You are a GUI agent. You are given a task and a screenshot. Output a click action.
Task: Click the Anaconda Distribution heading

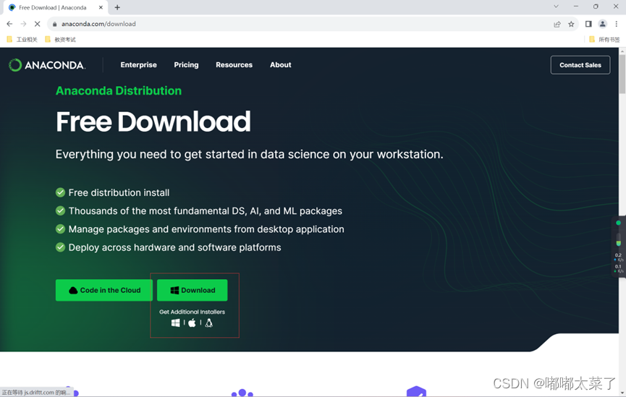(119, 90)
